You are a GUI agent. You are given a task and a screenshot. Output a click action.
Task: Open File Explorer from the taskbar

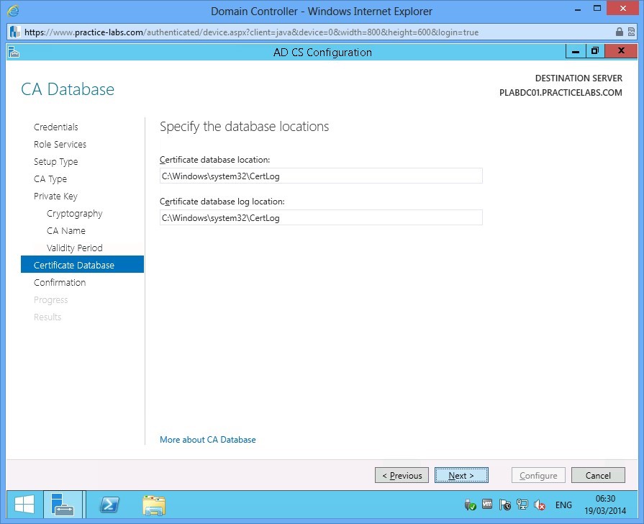click(153, 505)
